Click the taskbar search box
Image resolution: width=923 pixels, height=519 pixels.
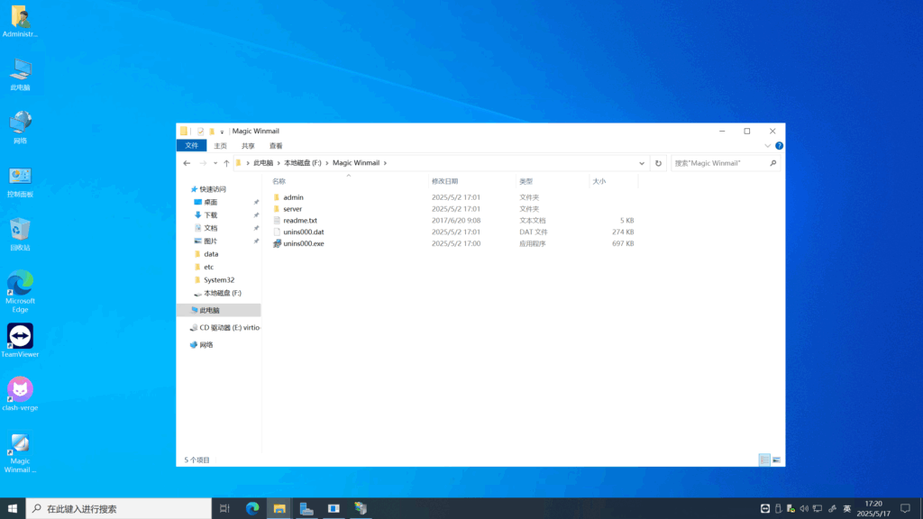(x=119, y=508)
